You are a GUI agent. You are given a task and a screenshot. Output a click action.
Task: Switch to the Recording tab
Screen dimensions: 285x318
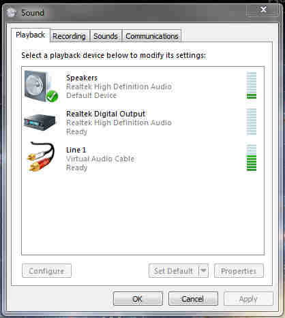tap(70, 36)
